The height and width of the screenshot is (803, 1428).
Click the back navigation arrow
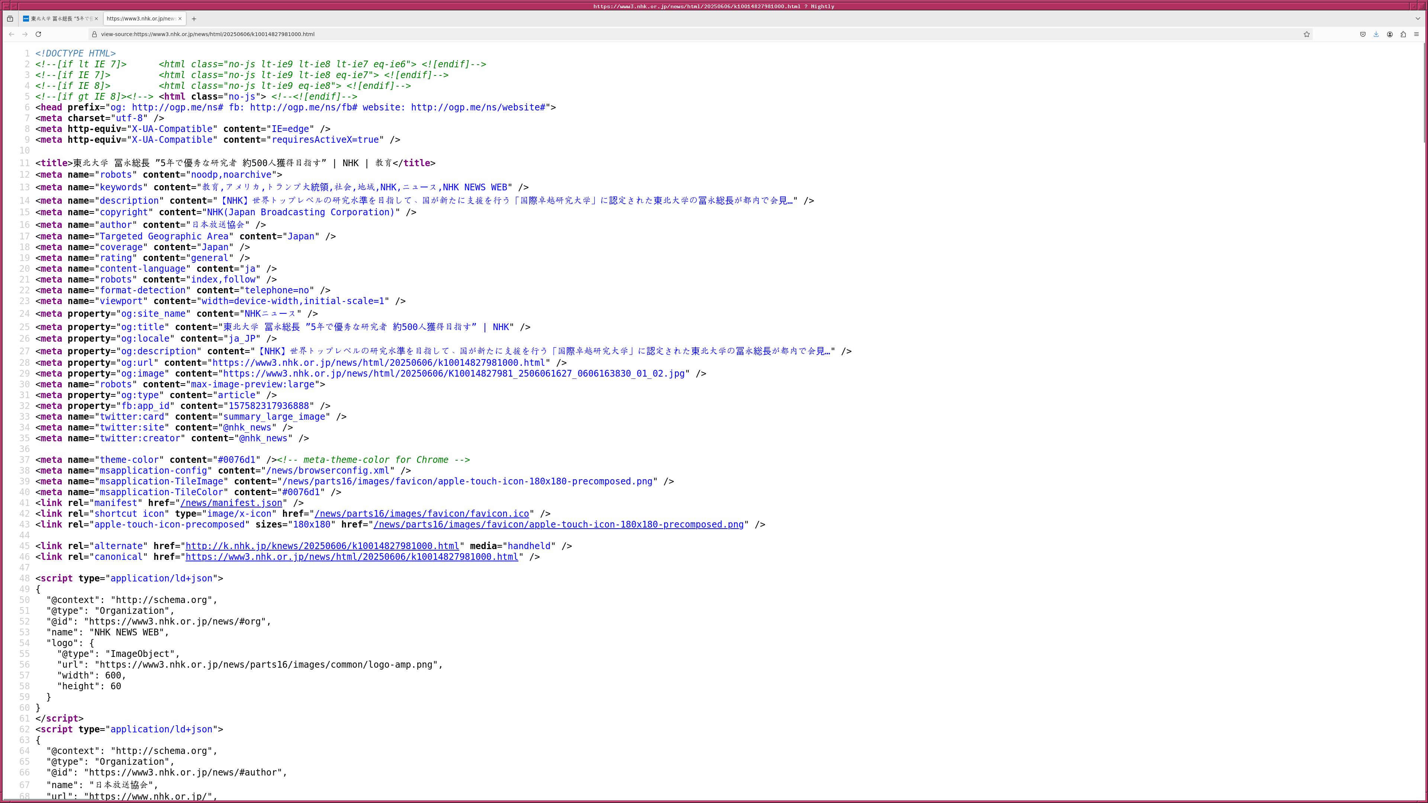(x=12, y=34)
